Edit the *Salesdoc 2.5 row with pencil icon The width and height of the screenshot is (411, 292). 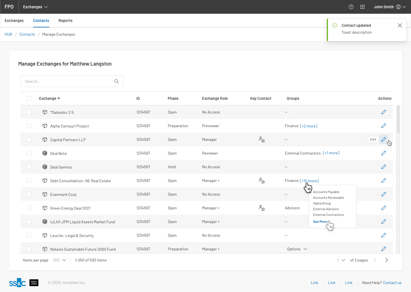(x=384, y=112)
